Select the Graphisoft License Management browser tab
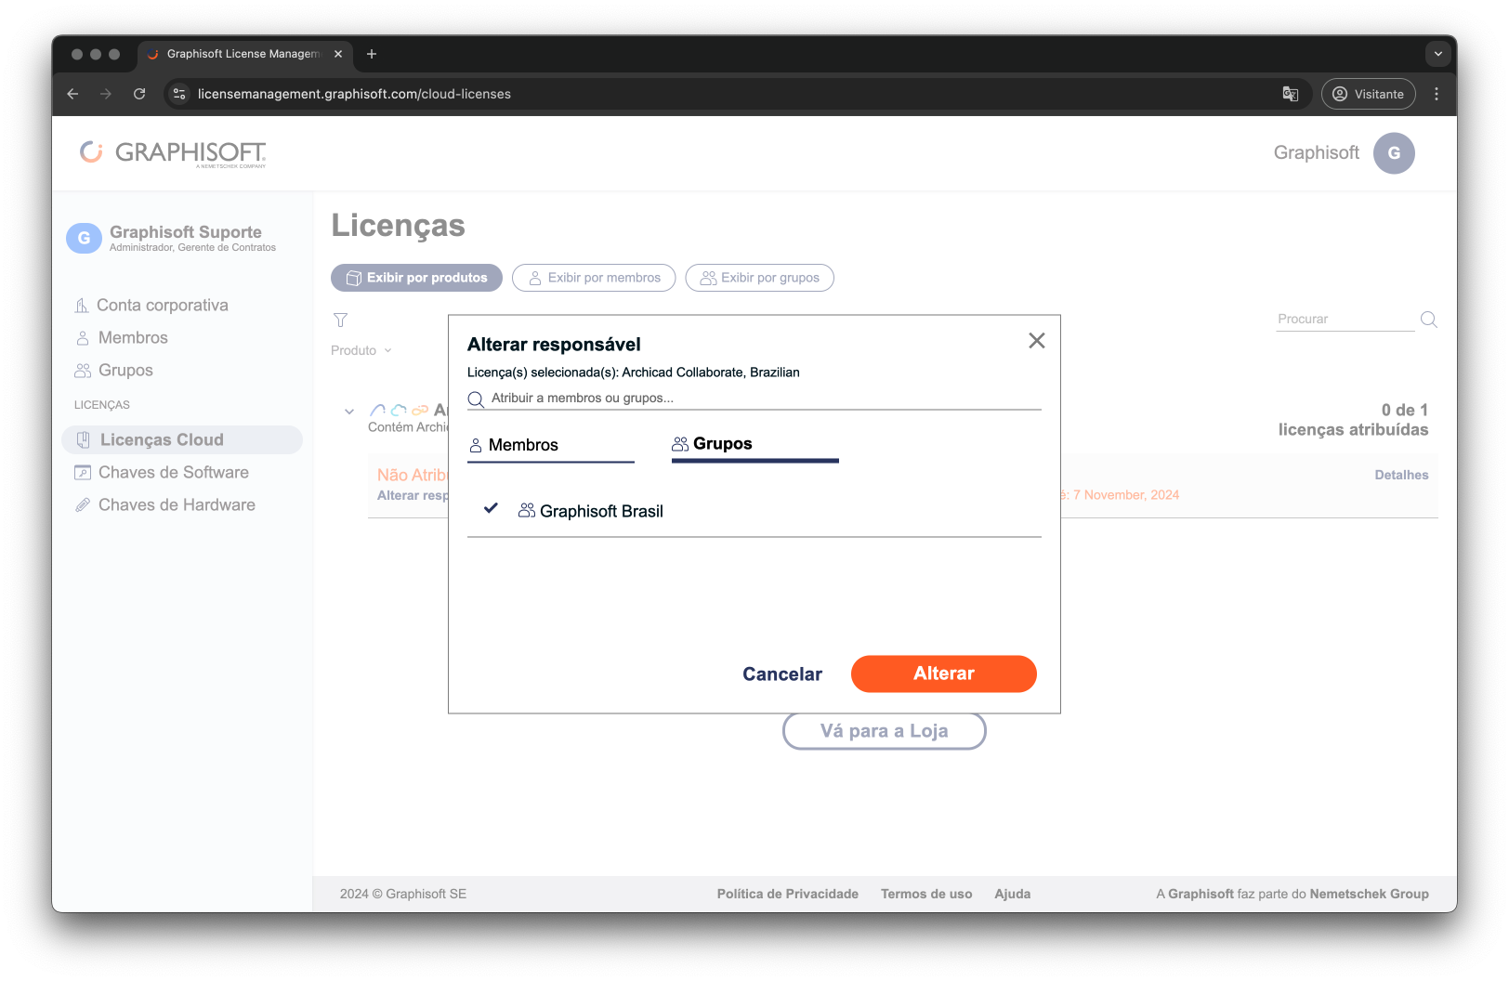 click(x=245, y=54)
